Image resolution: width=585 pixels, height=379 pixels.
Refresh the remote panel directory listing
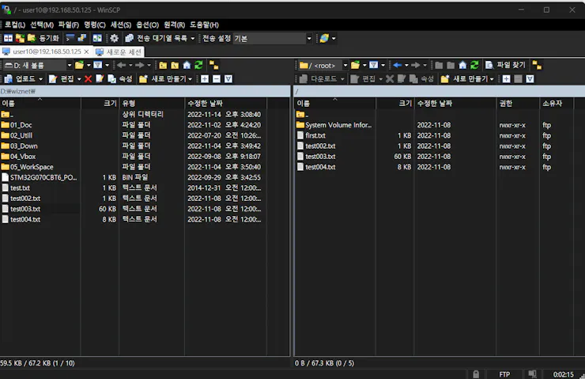pos(474,66)
